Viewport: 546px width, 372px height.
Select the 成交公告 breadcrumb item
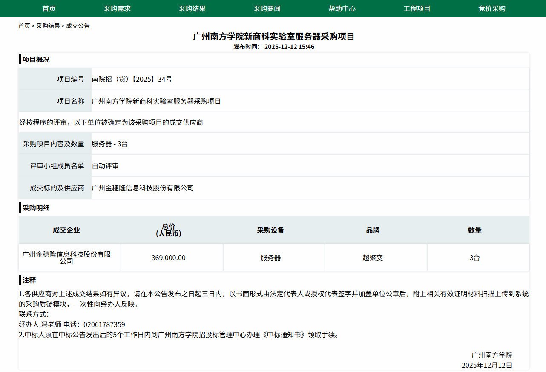coord(78,26)
